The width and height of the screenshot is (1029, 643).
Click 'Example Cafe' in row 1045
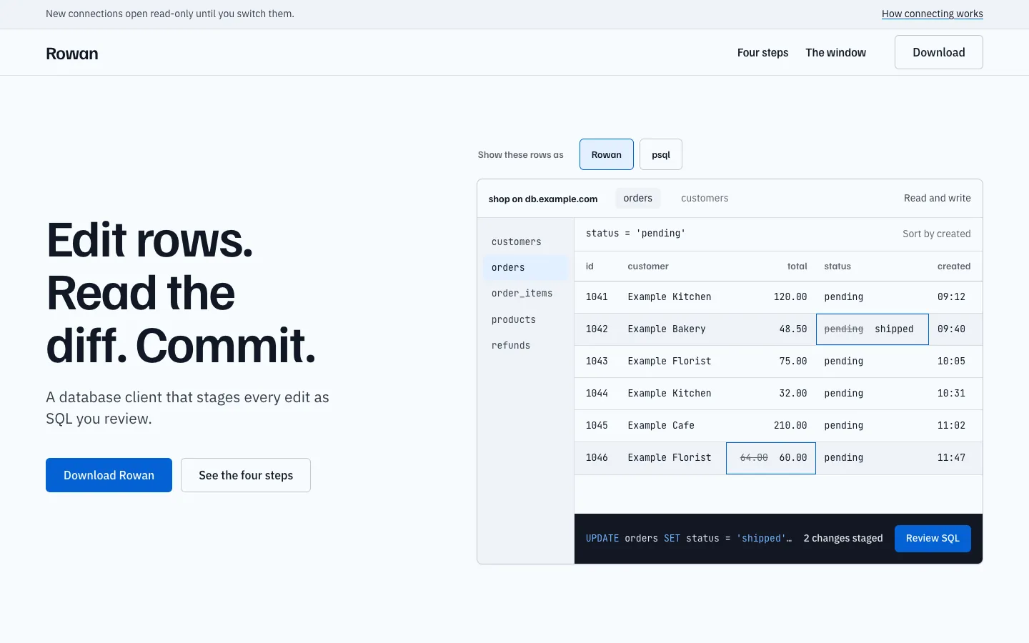click(x=661, y=426)
